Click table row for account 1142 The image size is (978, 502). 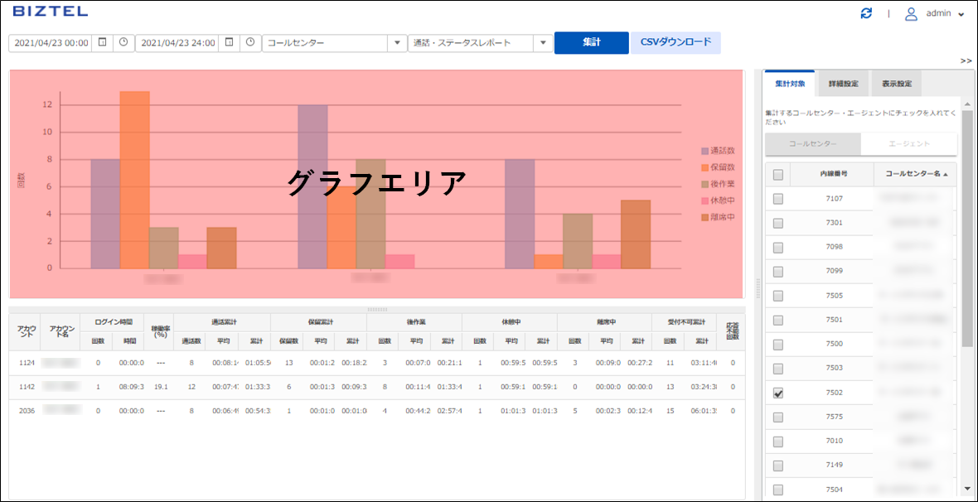point(377,387)
